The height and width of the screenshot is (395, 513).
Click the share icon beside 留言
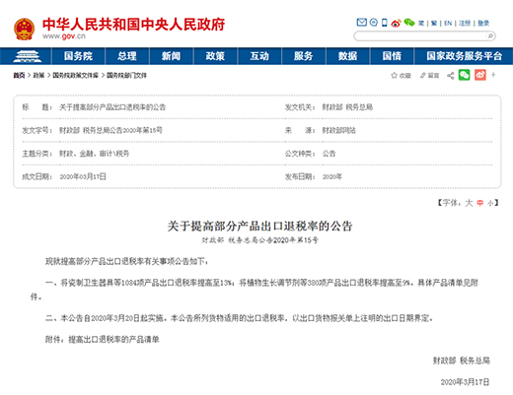[x=451, y=76]
